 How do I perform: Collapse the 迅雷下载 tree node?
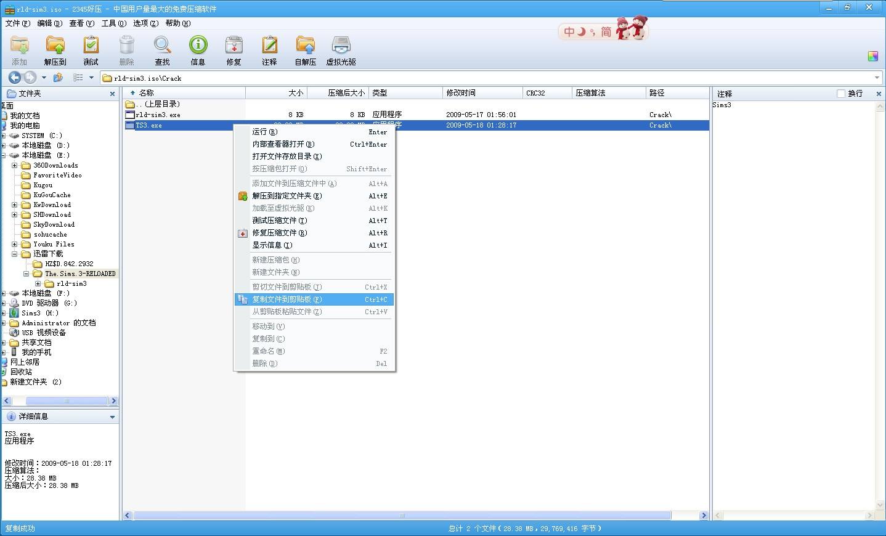click(x=14, y=254)
